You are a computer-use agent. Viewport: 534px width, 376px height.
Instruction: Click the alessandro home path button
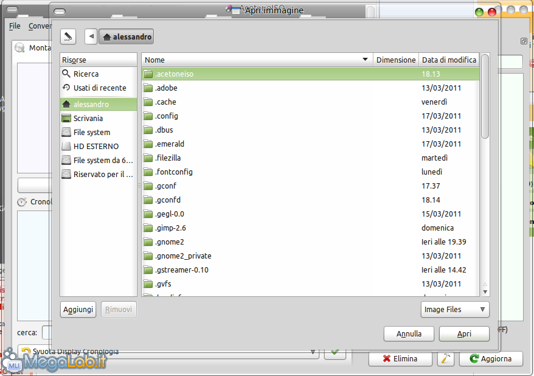(127, 37)
